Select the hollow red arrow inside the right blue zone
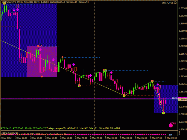The height and width of the screenshot is (140, 187). (160, 87)
